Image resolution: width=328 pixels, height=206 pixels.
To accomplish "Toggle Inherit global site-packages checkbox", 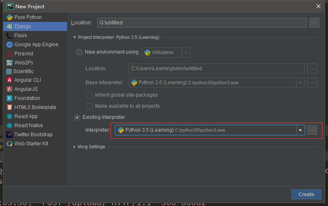I will coord(89,95).
